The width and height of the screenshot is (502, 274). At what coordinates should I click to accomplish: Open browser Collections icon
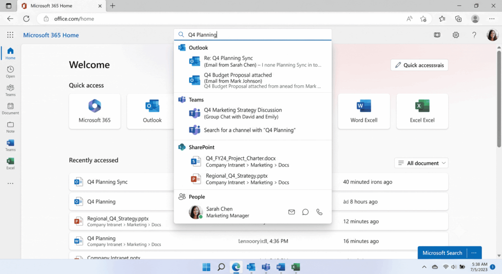click(x=458, y=19)
